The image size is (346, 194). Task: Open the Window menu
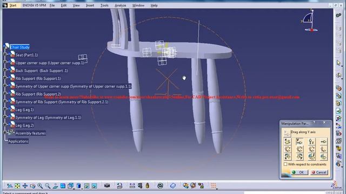138,5
